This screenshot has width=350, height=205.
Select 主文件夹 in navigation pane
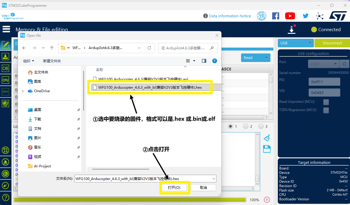click(x=41, y=72)
